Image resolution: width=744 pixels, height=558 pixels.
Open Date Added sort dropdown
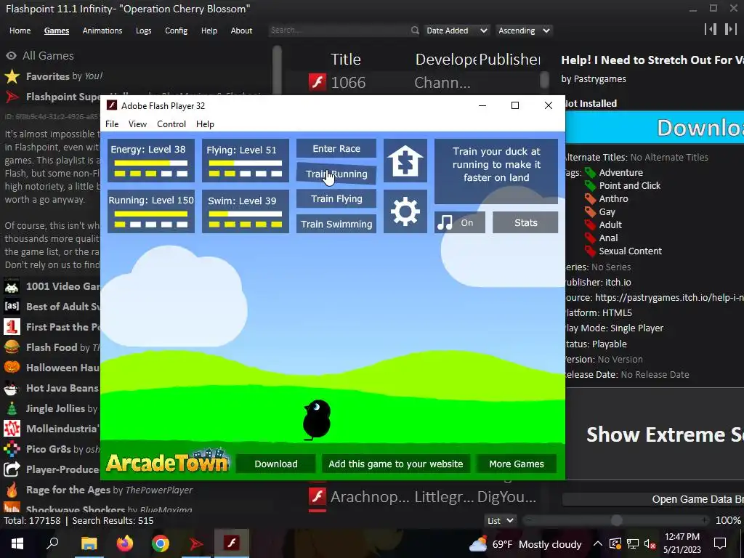(457, 31)
